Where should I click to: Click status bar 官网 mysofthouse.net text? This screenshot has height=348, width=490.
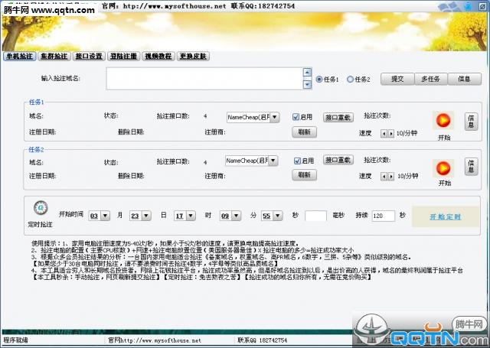coord(155,340)
